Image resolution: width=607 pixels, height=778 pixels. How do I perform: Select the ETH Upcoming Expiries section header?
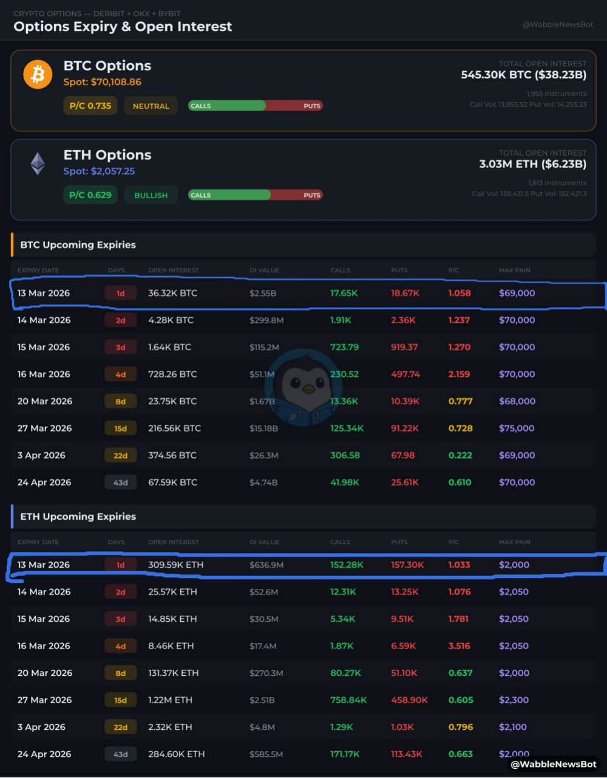78,517
